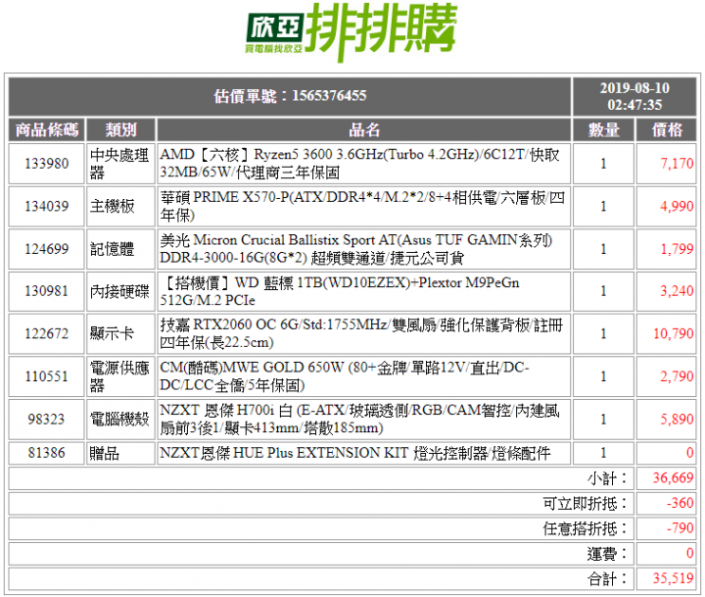Click the 合計 label
The height and width of the screenshot is (597, 705).
pos(607,579)
